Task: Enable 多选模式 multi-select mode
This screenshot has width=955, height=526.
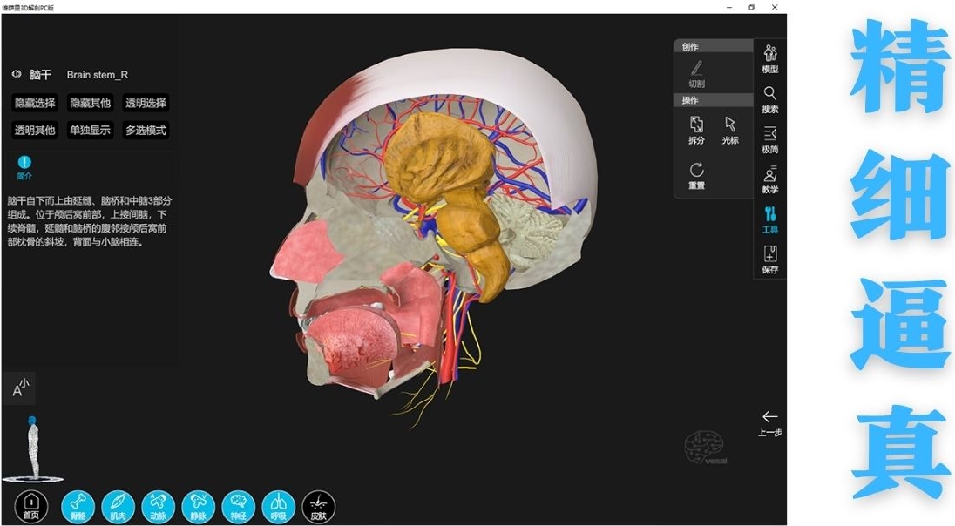Action: [x=146, y=131]
